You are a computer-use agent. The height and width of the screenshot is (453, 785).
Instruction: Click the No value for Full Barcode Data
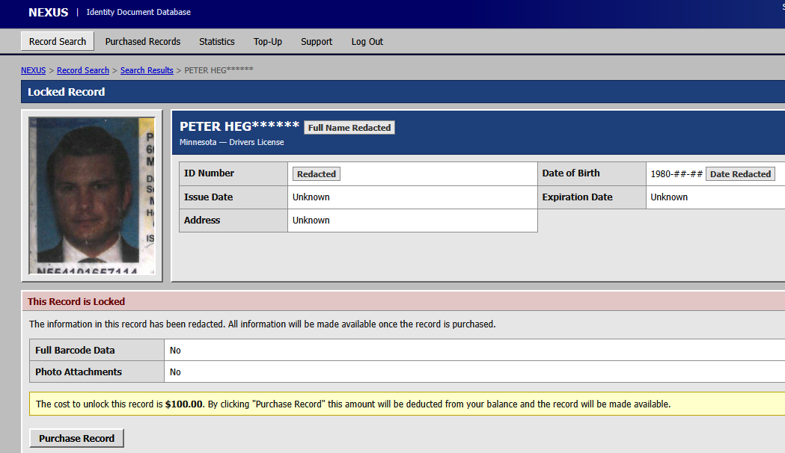(175, 351)
